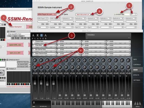Click channel 2 SEND knob
The width and height of the screenshot is (144, 108).
point(41,61)
